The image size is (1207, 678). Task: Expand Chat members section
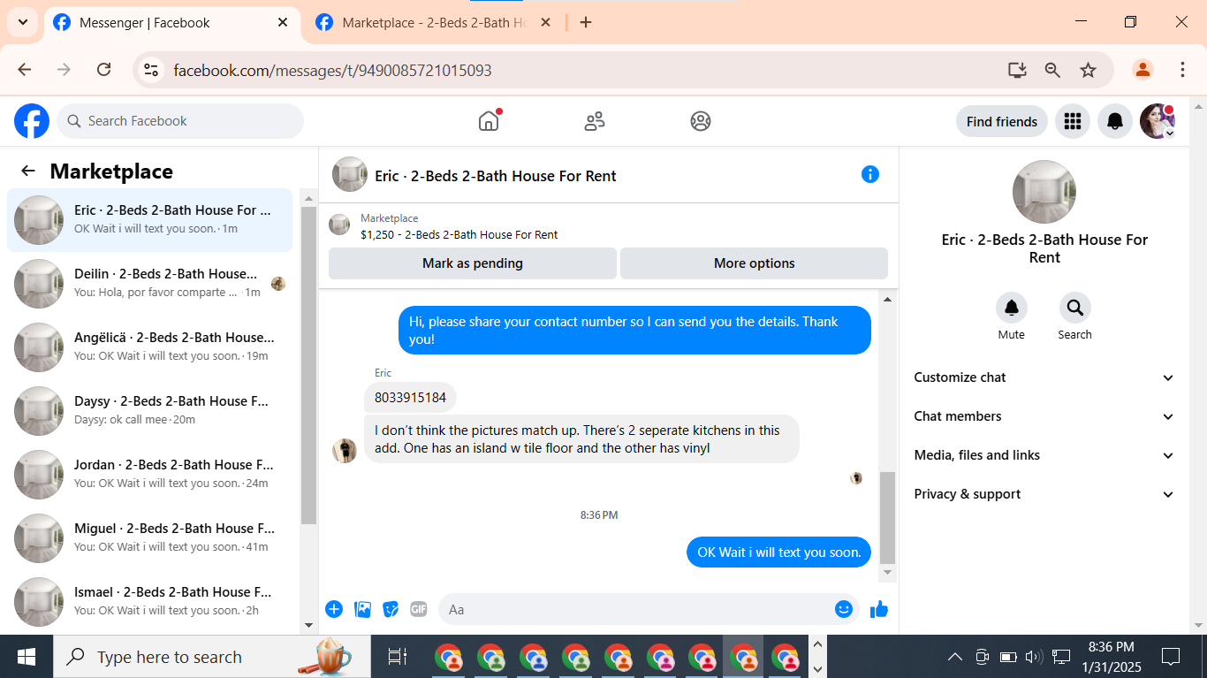pyautogui.click(x=1044, y=416)
